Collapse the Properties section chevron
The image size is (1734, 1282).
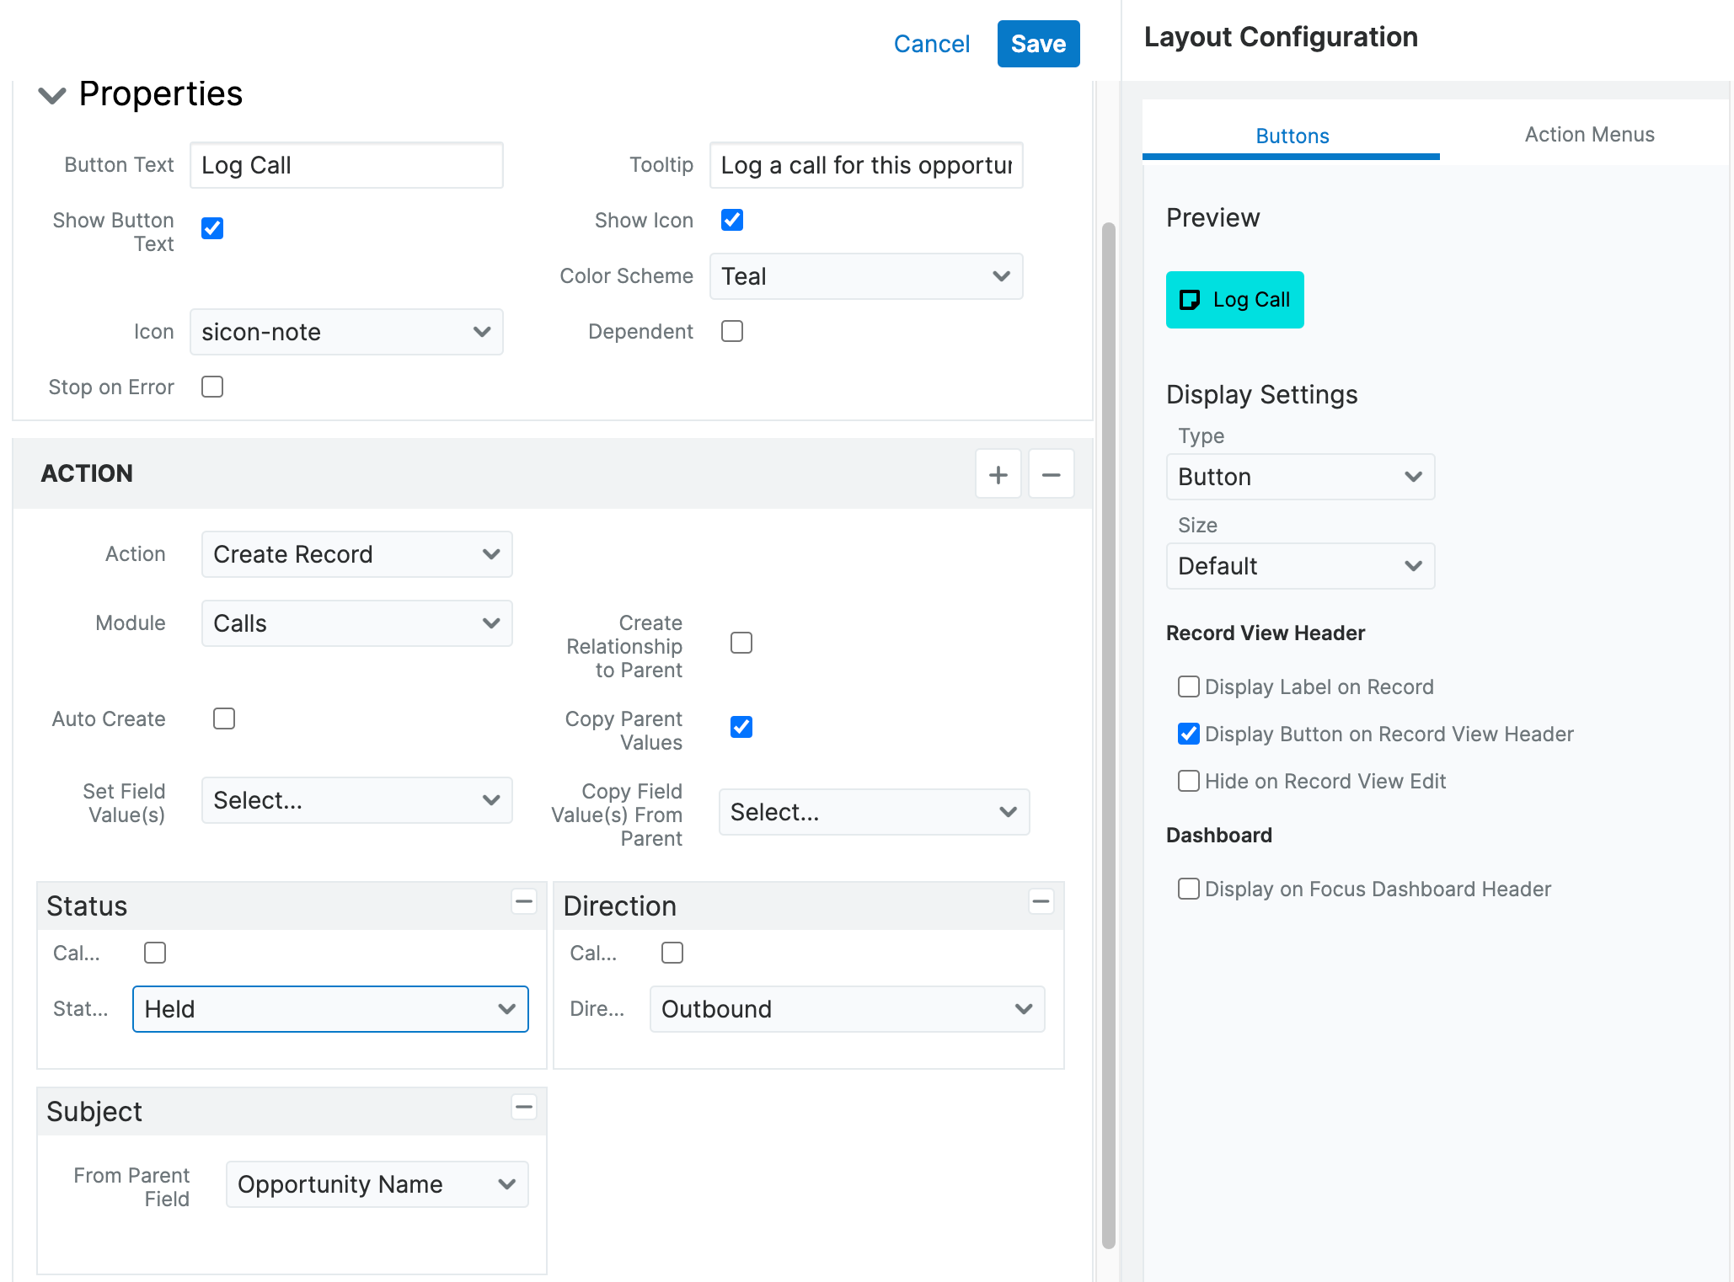click(52, 95)
